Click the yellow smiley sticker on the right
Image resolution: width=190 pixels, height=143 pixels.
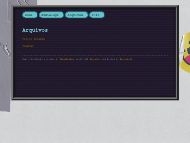185,53
